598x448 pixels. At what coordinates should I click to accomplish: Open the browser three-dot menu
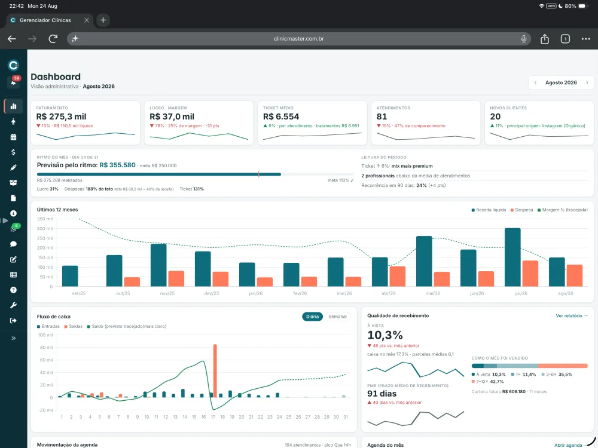(x=586, y=38)
